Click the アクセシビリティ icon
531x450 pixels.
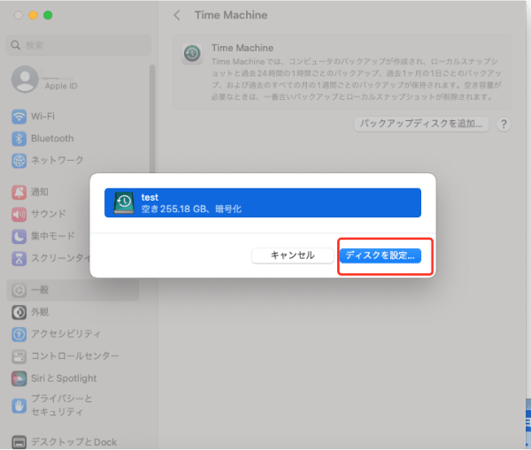[19, 334]
